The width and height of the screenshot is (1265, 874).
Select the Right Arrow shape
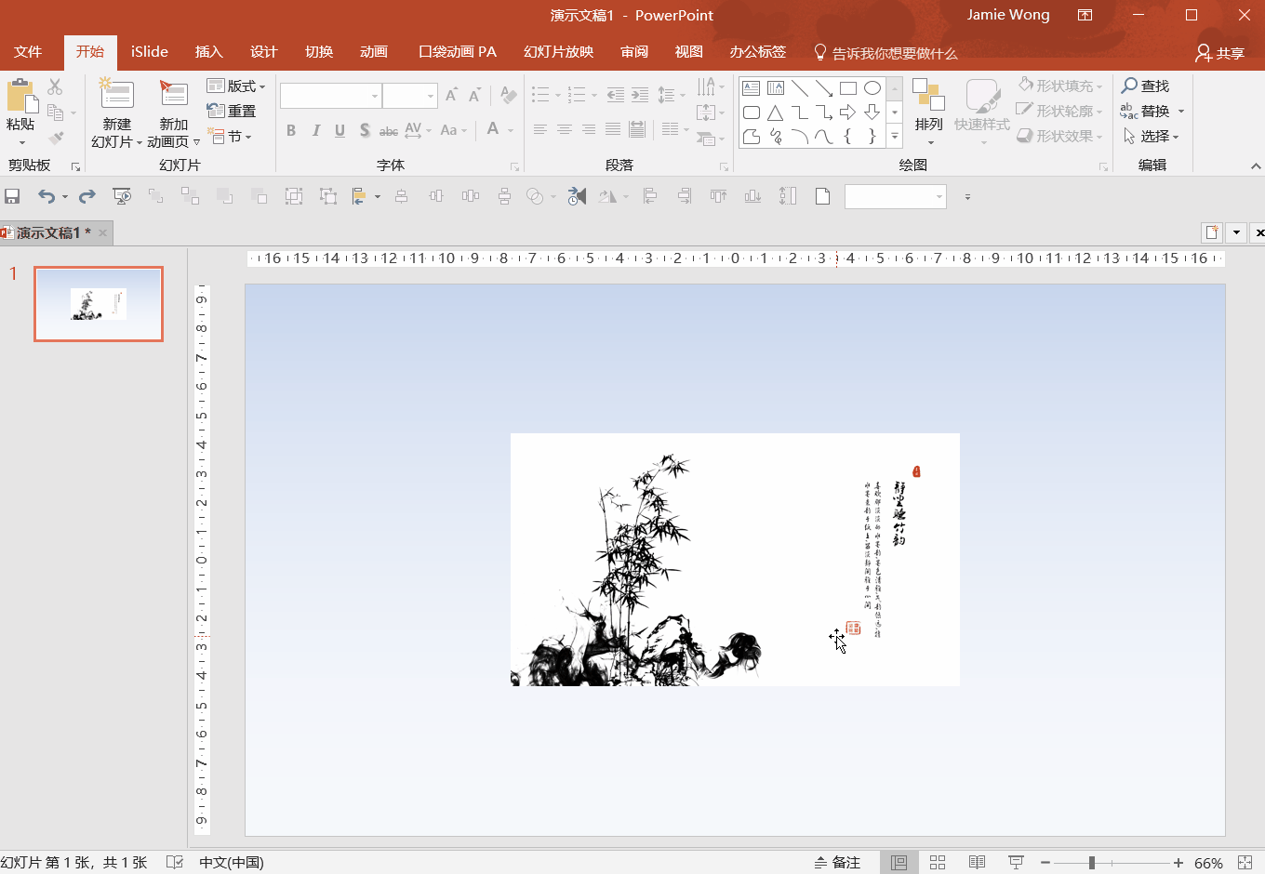847,113
